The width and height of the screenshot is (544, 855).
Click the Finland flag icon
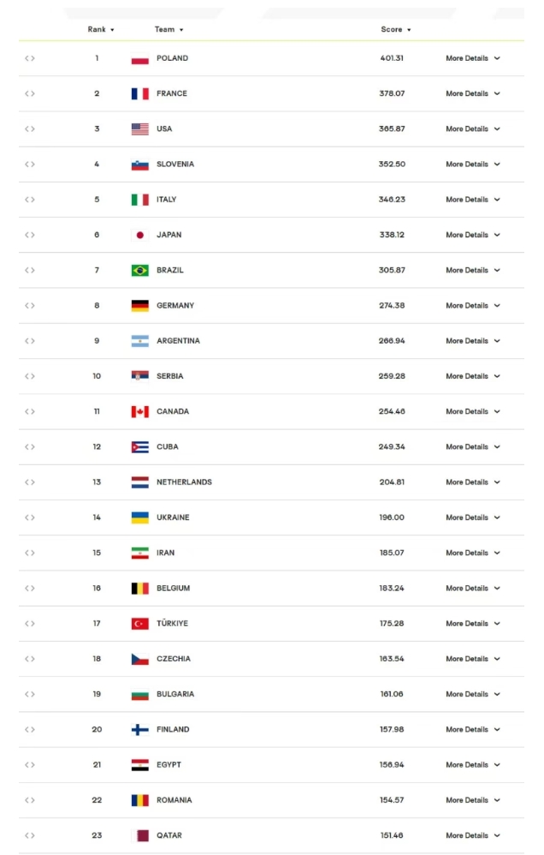(140, 730)
